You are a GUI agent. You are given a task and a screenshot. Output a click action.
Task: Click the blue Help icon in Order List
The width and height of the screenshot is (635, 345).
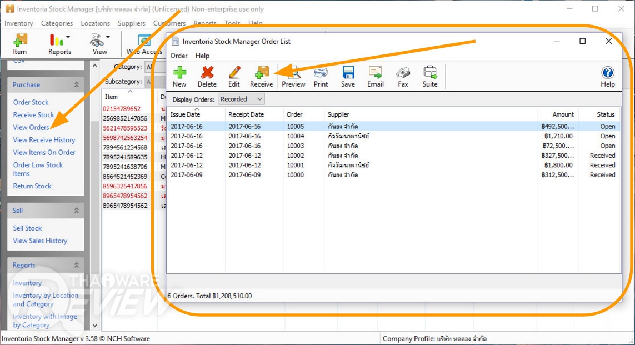click(x=607, y=77)
